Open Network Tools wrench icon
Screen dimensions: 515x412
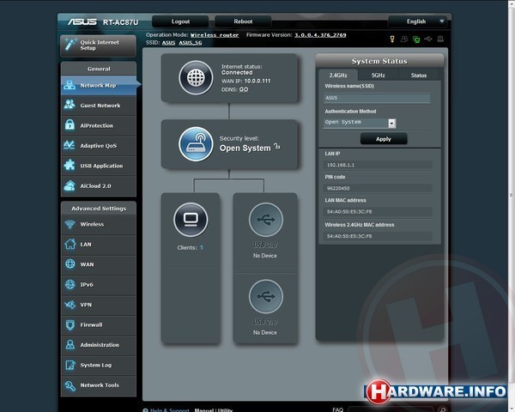(x=70, y=385)
